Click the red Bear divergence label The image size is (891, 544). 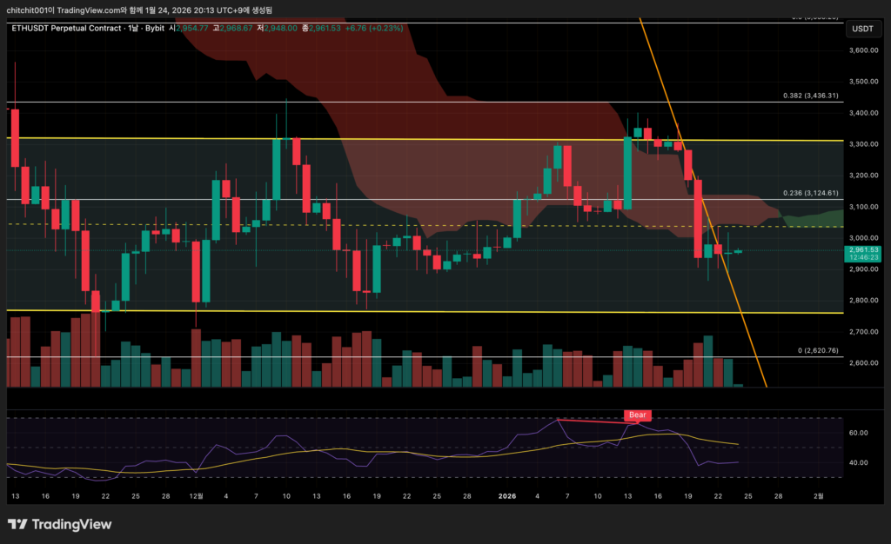click(638, 415)
